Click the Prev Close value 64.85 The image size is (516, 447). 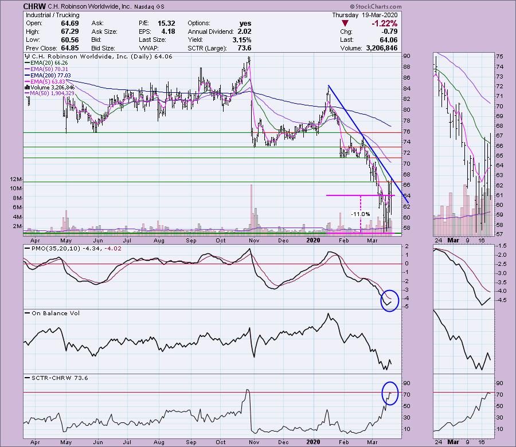70,48
